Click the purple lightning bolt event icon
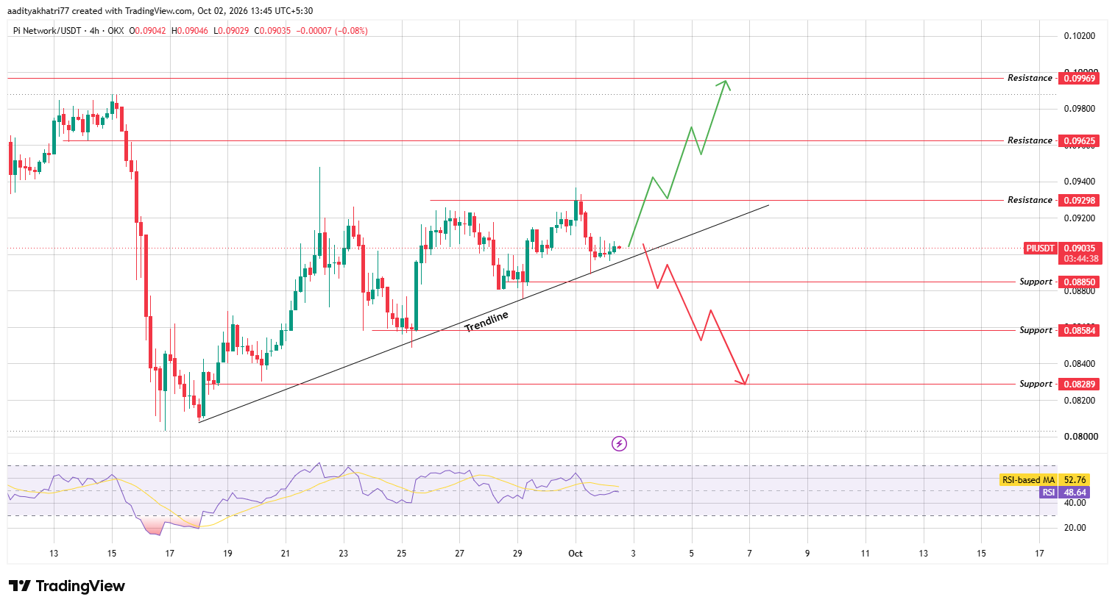 620,443
